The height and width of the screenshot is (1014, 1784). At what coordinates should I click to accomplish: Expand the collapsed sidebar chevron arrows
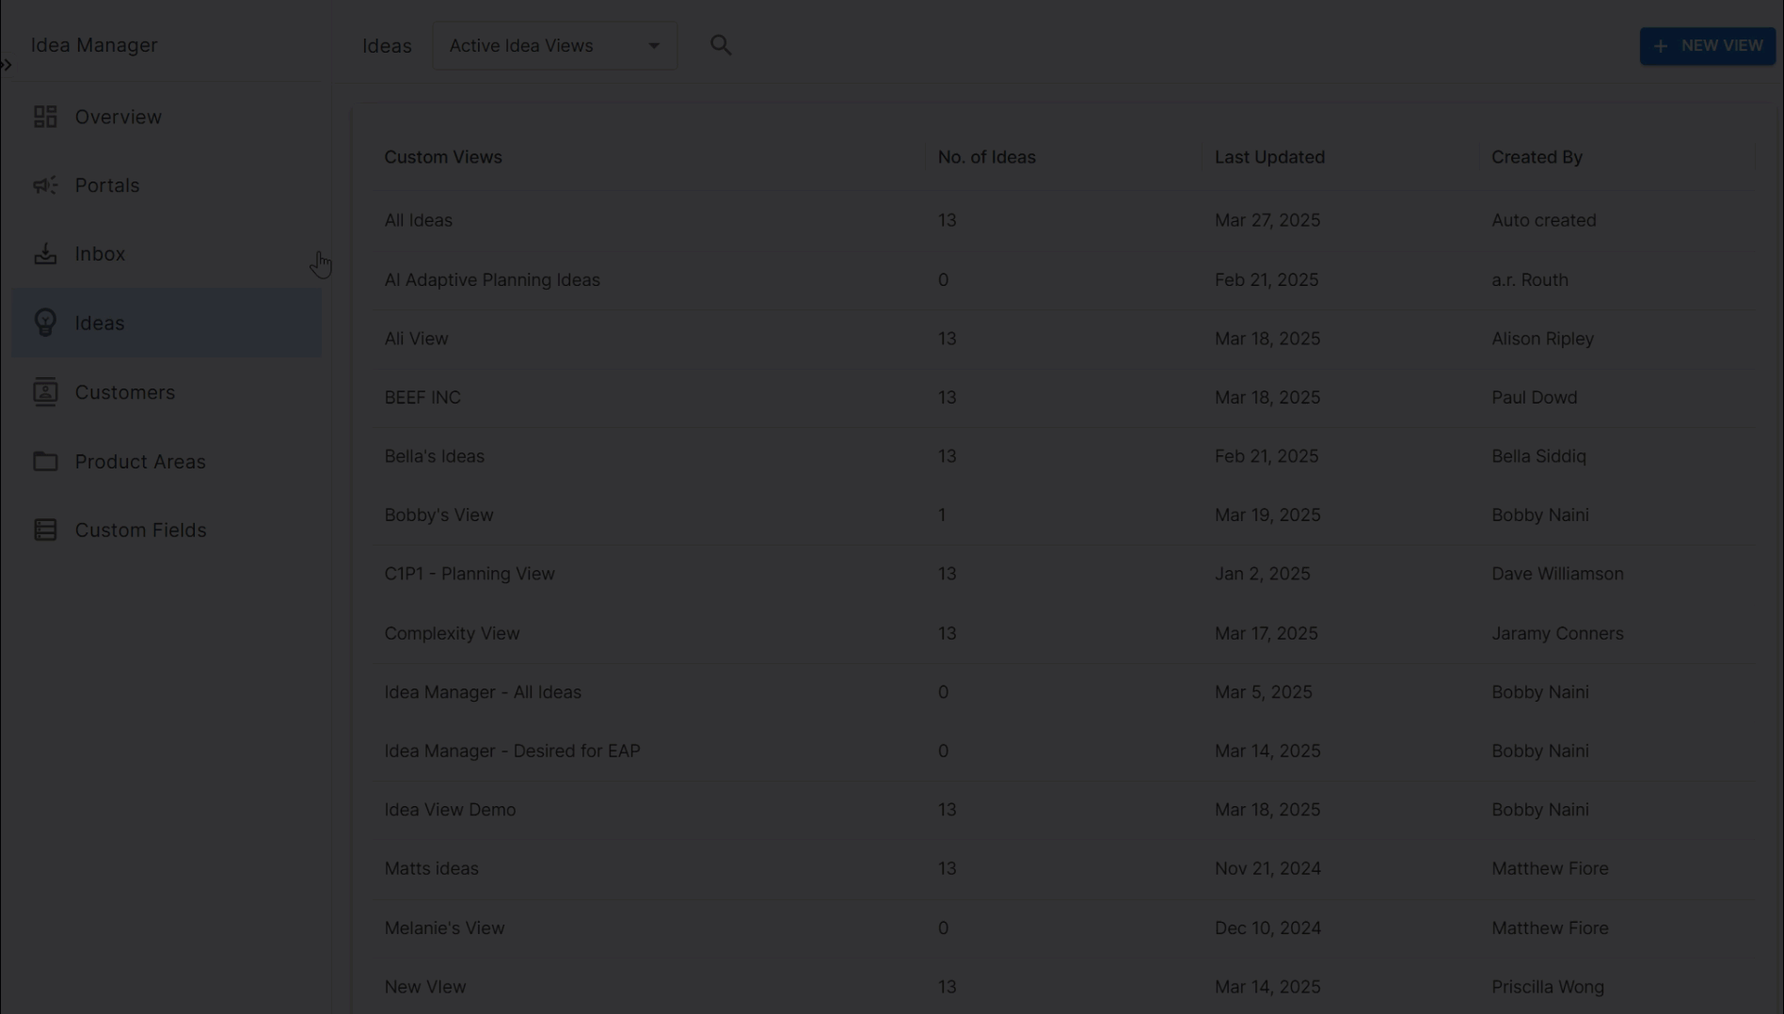coord(7,65)
